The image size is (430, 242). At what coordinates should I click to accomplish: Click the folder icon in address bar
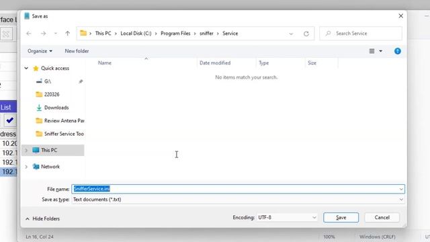coord(83,33)
